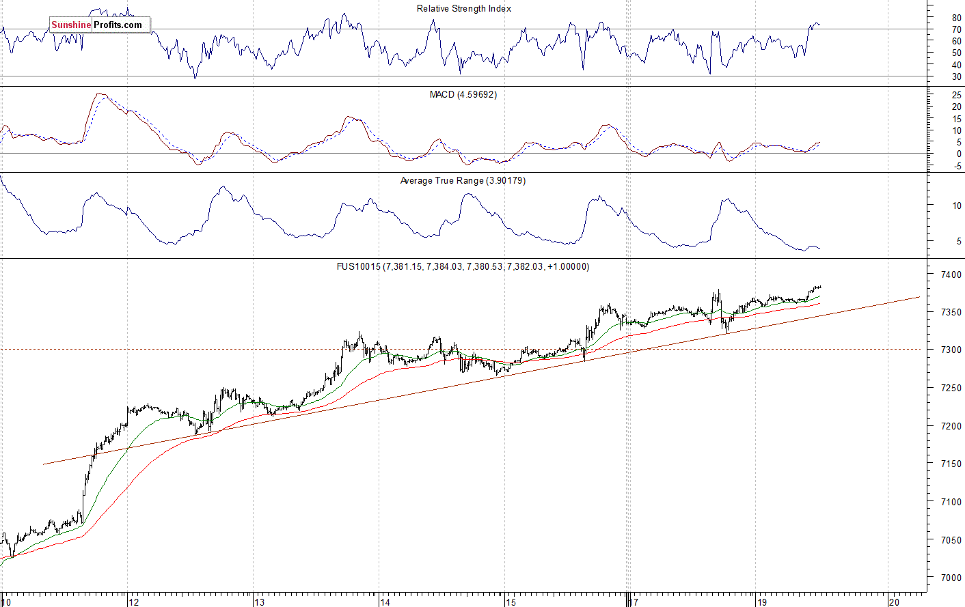The width and height of the screenshot is (965, 607).
Task: Click date label 14 on time axis
Action: click(x=385, y=602)
